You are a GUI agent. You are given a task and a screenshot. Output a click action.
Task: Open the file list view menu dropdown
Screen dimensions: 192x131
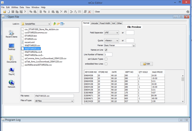point(62,24)
